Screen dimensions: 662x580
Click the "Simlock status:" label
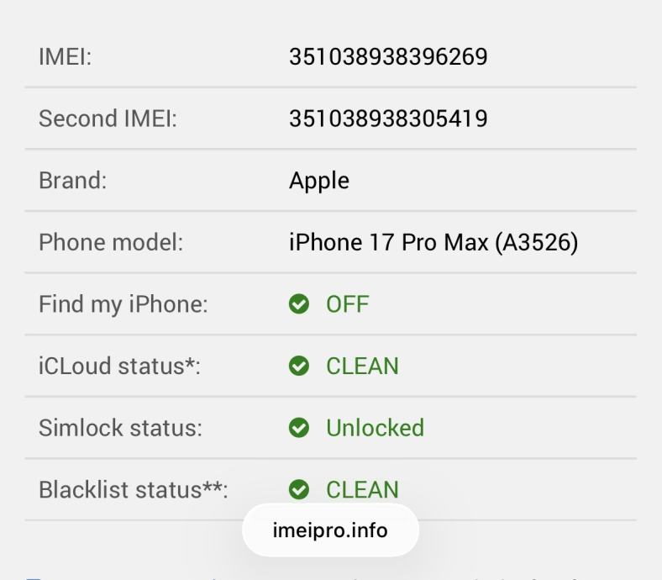click(120, 428)
